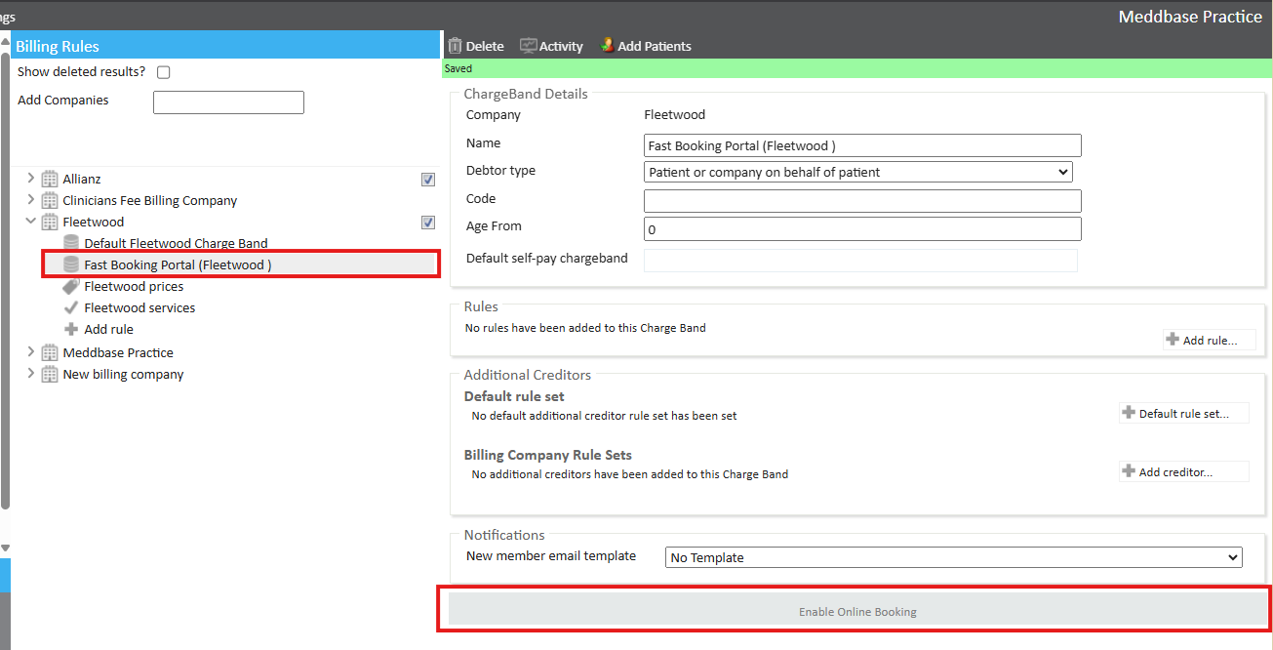The width and height of the screenshot is (1273, 650).
Task: Select the Fleetwood prices tag icon
Action: (x=71, y=287)
